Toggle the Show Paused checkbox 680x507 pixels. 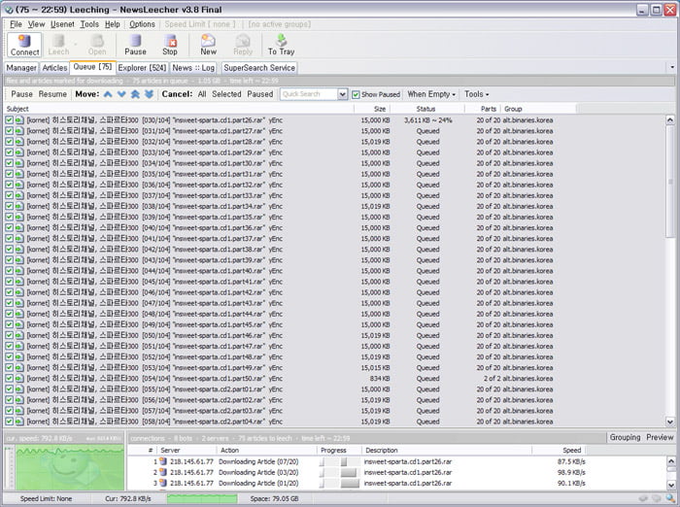pos(357,94)
